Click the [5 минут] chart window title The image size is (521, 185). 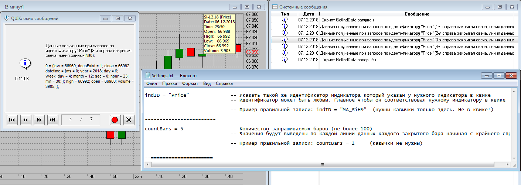(x=15, y=7)
